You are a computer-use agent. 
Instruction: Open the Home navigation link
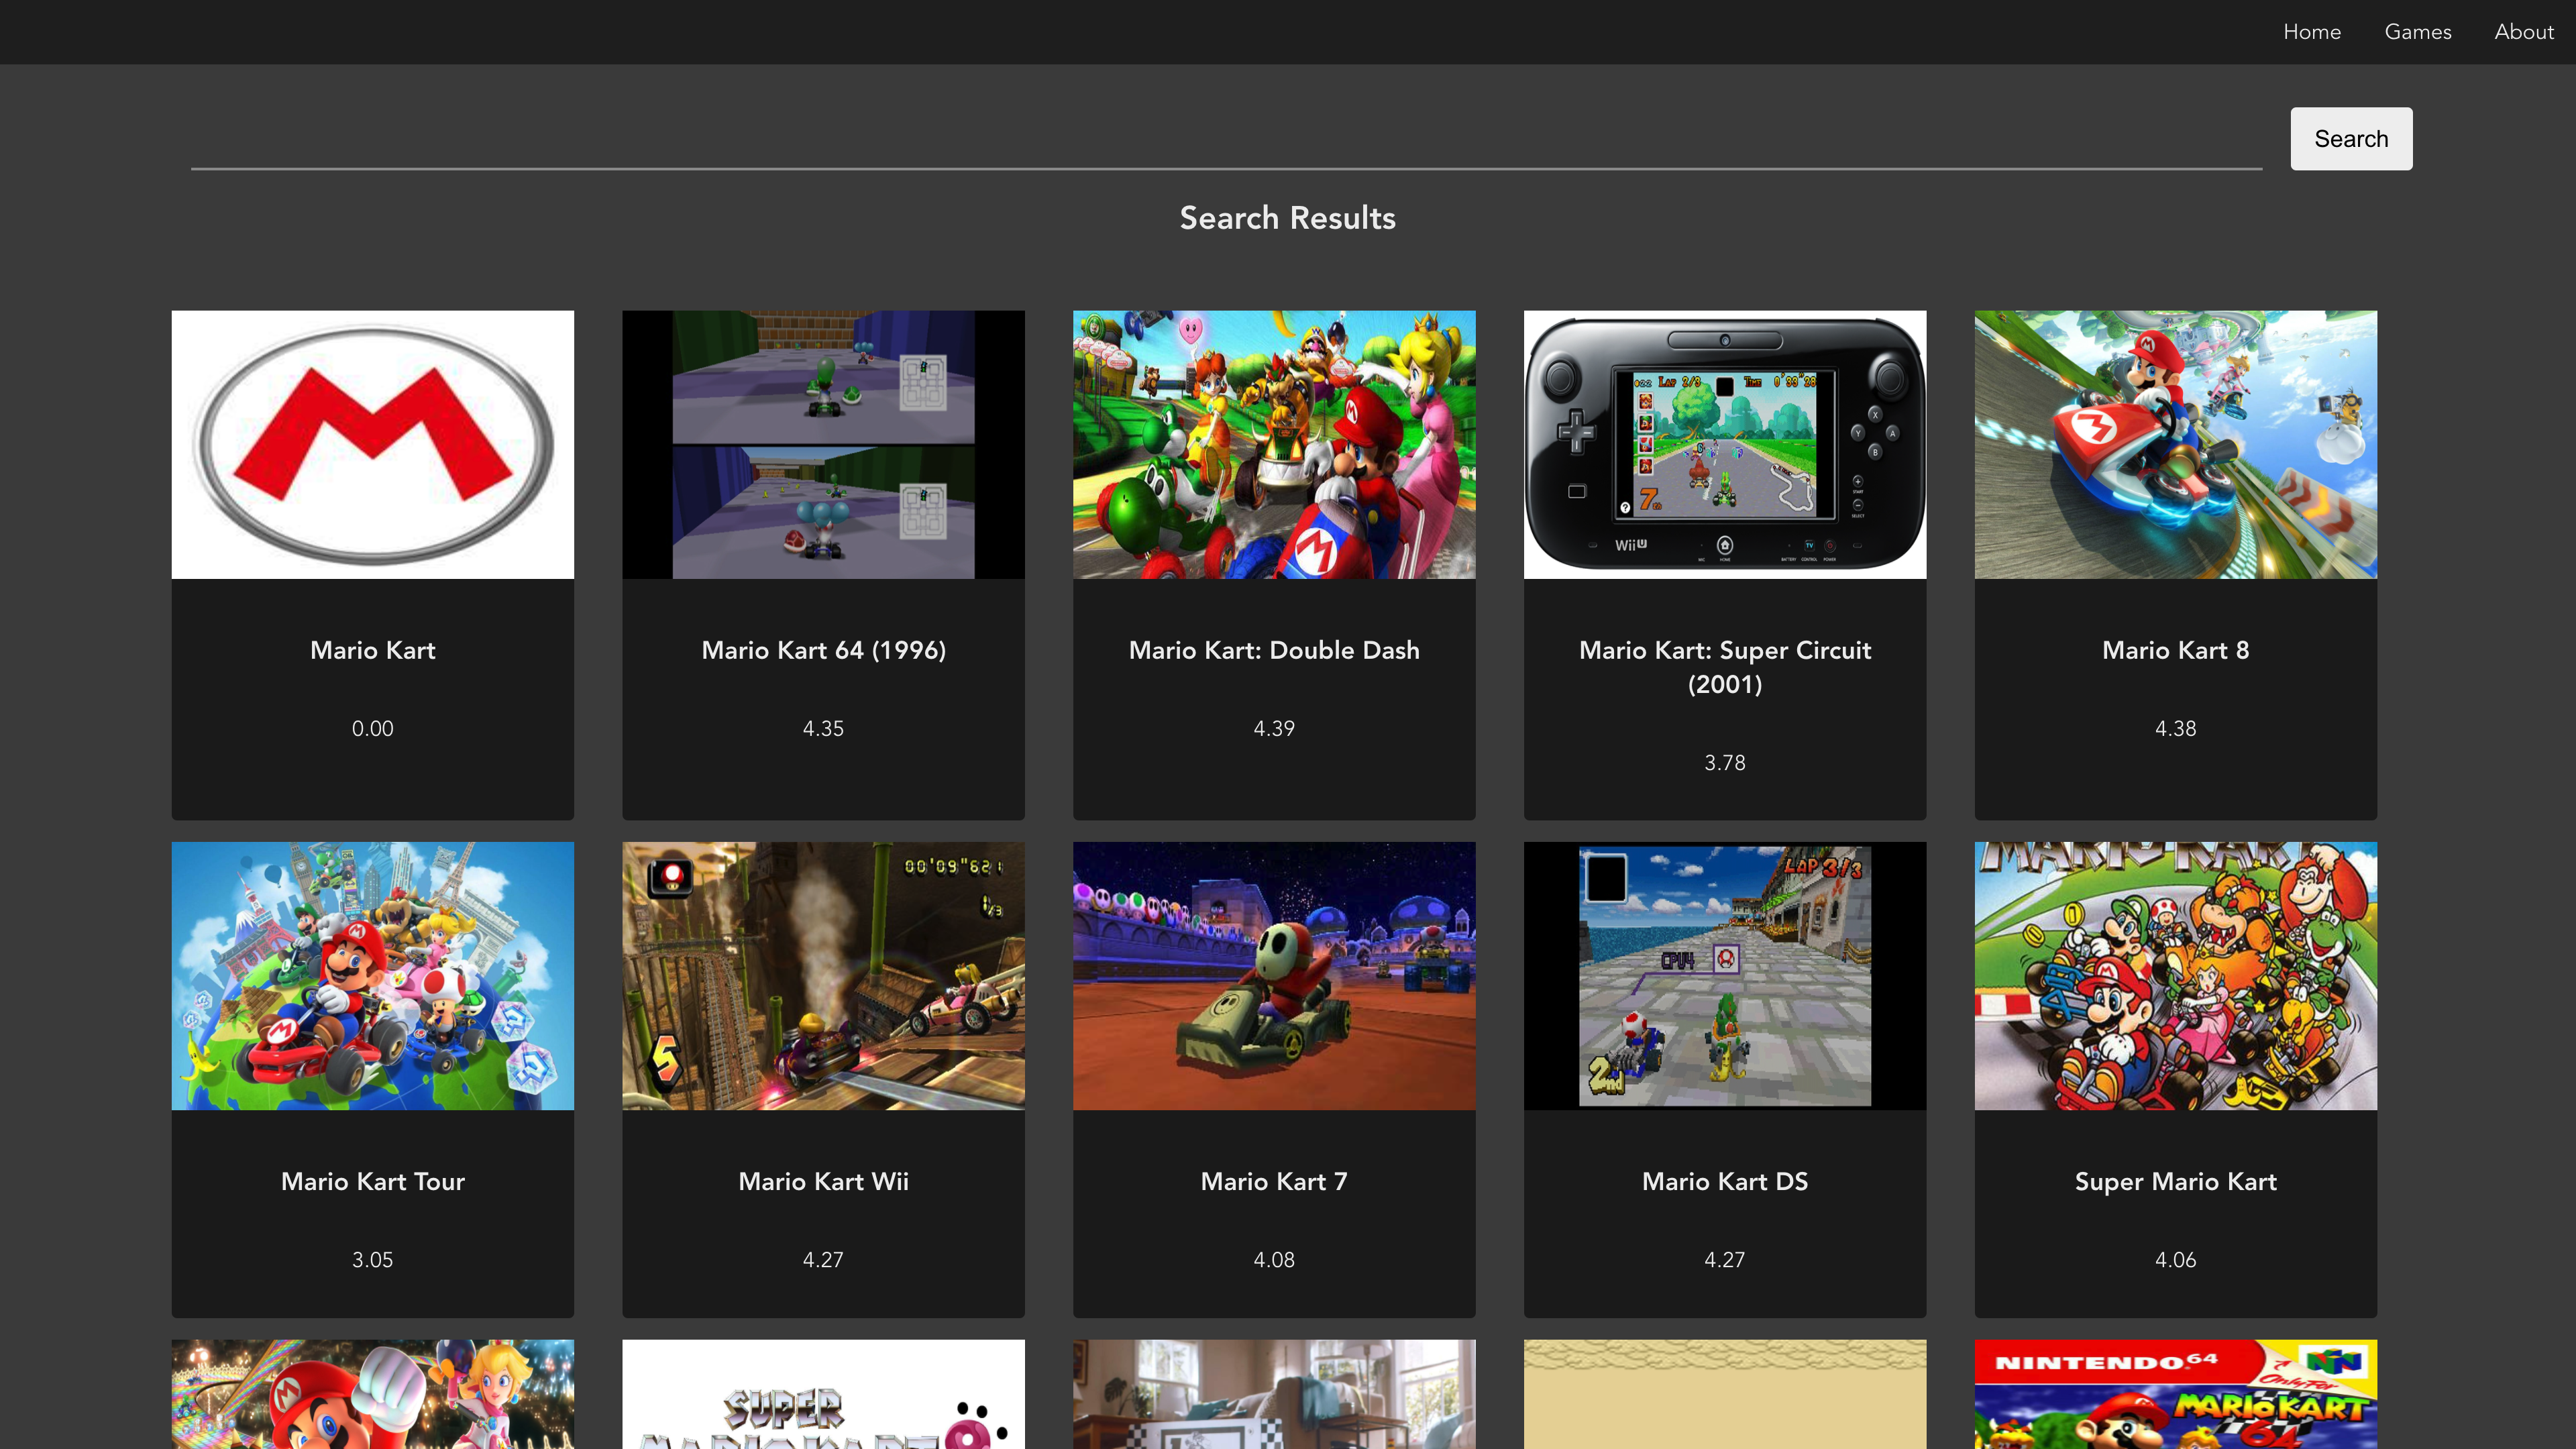click(2311, 32)
